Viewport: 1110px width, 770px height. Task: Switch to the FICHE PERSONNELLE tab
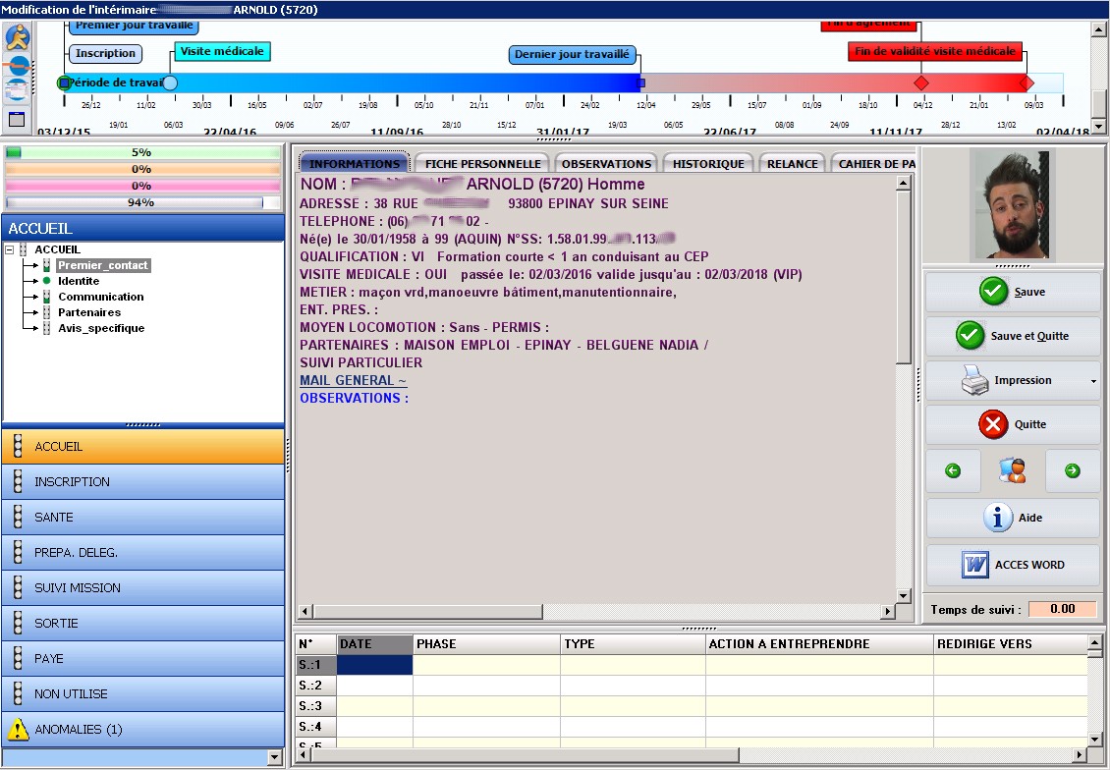(x=482, y=164)
